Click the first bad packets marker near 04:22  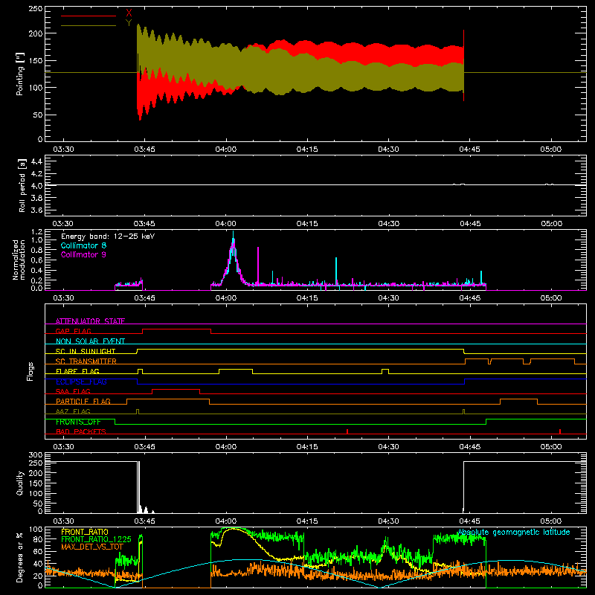click(347, 431)
